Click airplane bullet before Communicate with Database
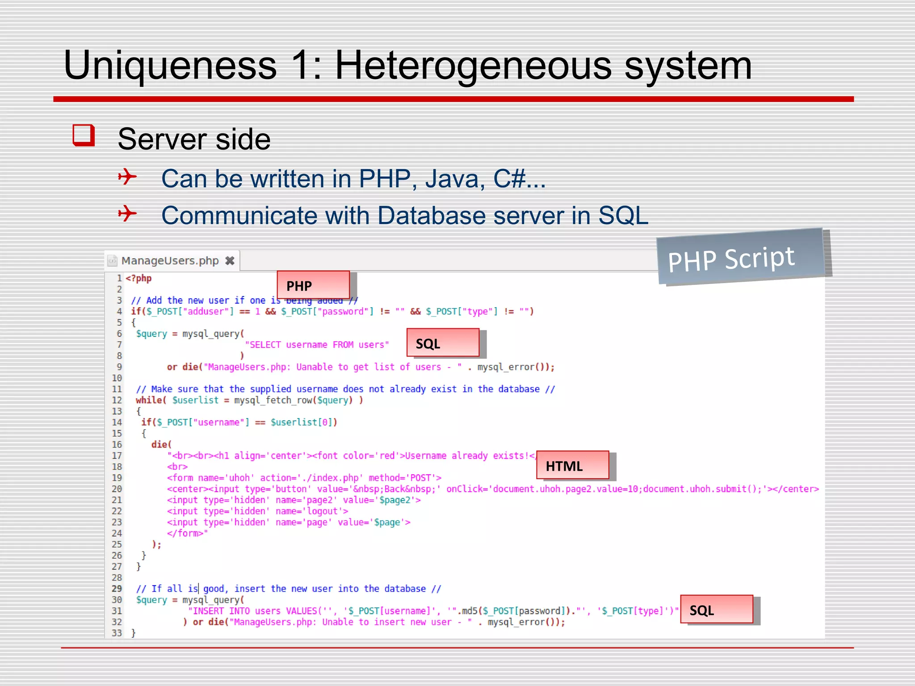915x686 pixels. click(x=127, y=213)
